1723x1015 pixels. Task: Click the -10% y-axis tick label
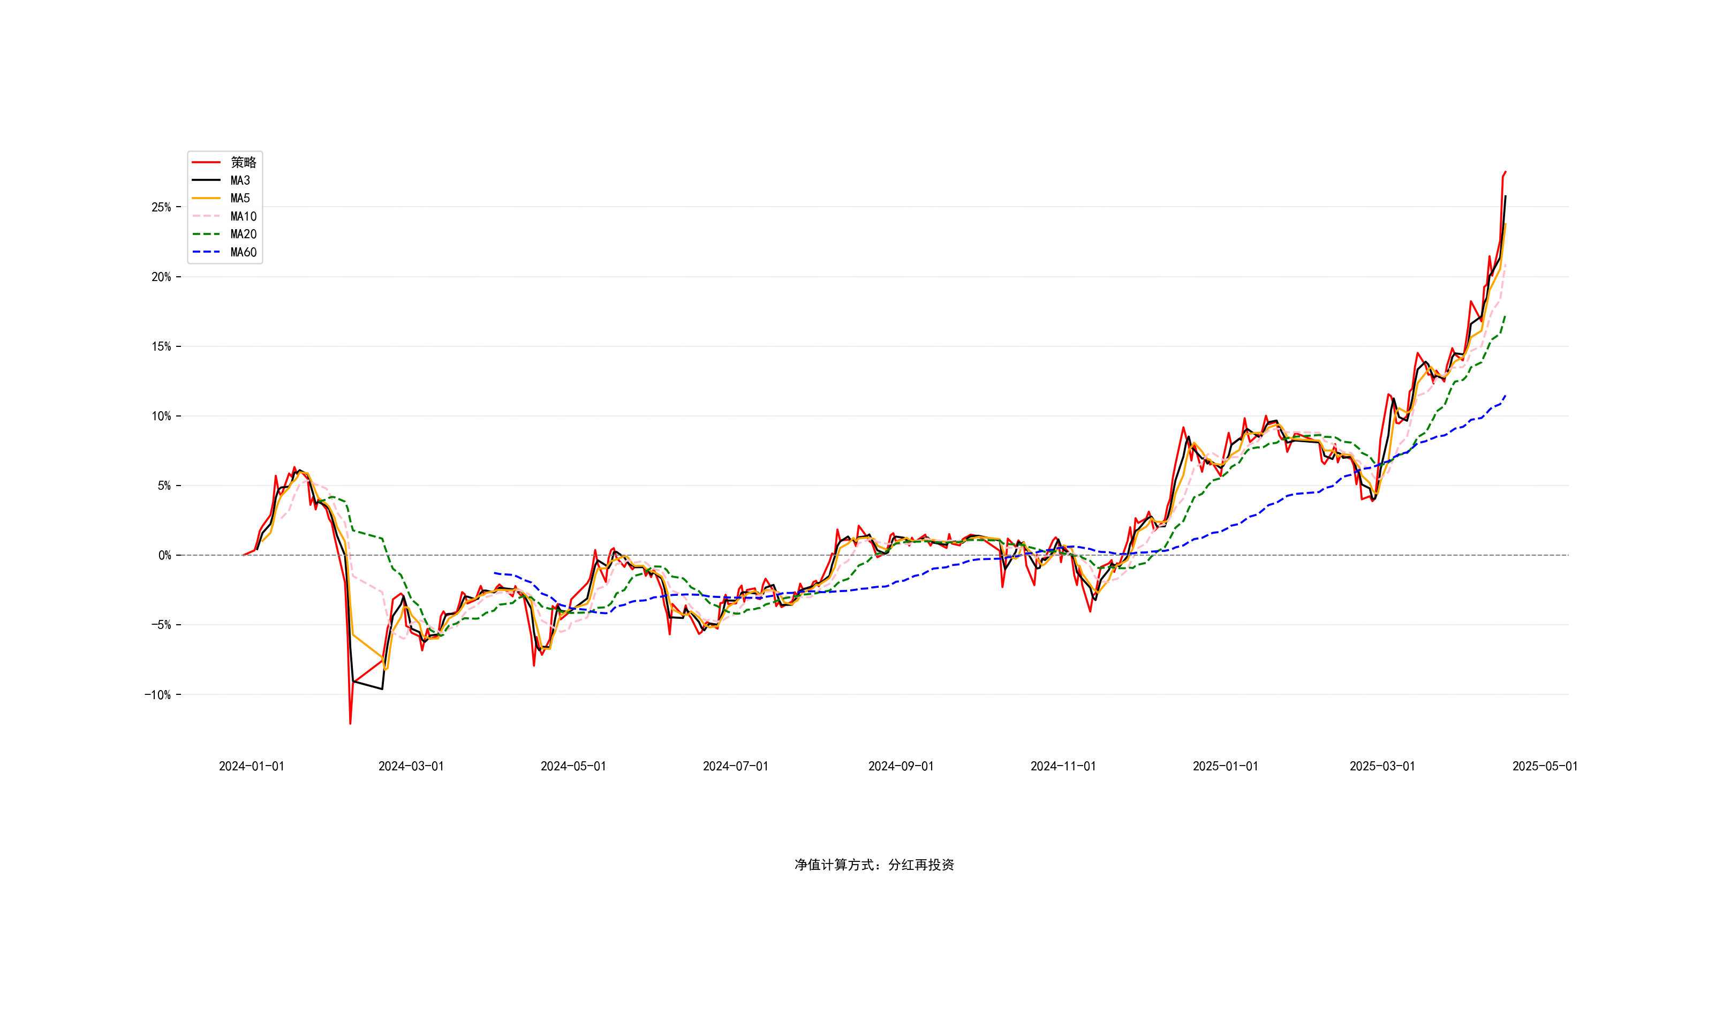tap(158, 695)
